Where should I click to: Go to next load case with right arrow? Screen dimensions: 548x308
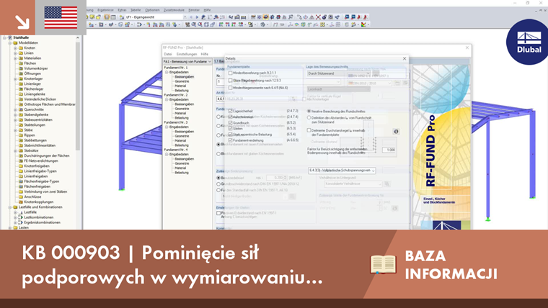197,17
